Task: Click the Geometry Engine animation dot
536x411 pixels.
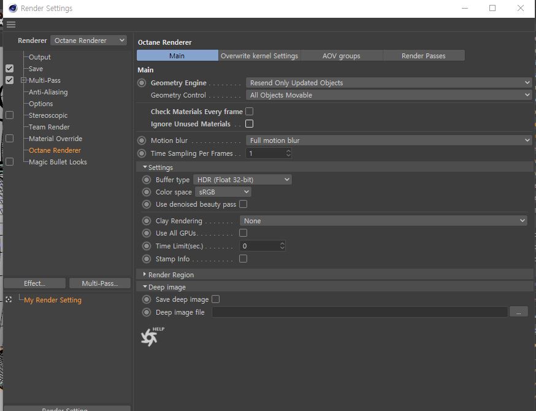Action: pyautogui.click(x=142, y=83)
